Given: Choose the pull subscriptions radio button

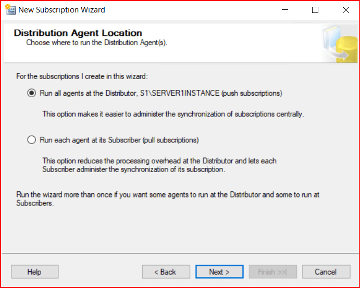Looking at the screenshot, I should point(31,140).
